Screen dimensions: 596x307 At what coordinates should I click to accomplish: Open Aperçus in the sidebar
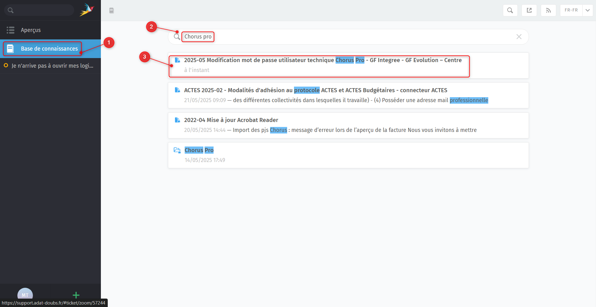tap(31, 30)
